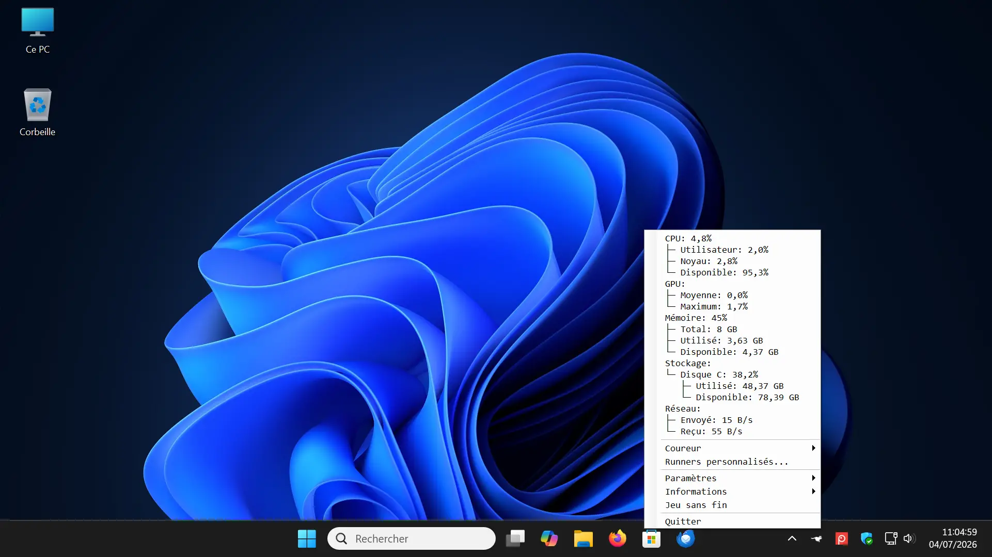Open Microsoft Store from the taskbar
This screenshot has height=557, width=992.
(x=651, y=539)
